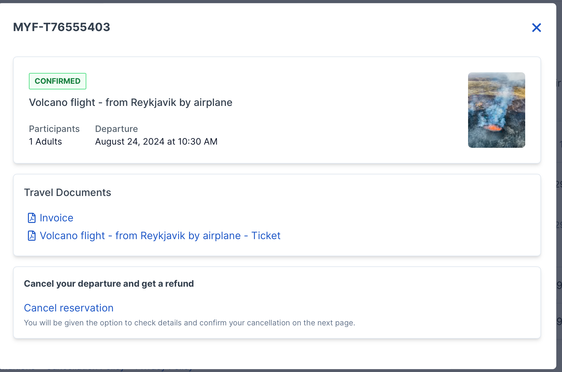Click the cancellation confirmation note text

[x=189, y=323]
